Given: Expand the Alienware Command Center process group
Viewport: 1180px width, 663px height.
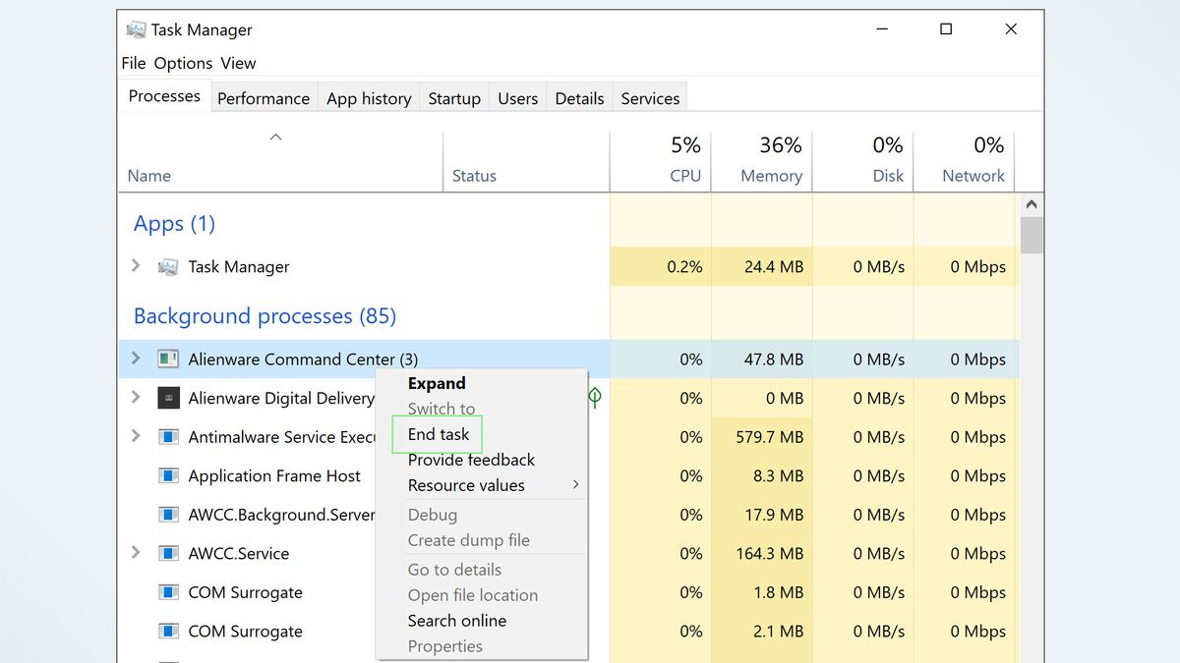Looking at the screenshot, I should [136, 359].
